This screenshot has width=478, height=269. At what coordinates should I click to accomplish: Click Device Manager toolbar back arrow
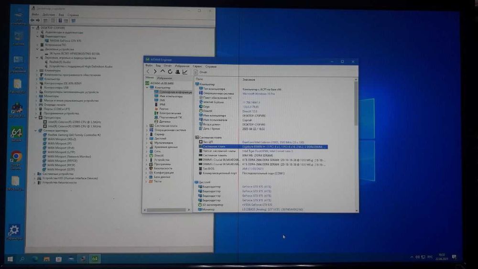click(x=33, y=21)
